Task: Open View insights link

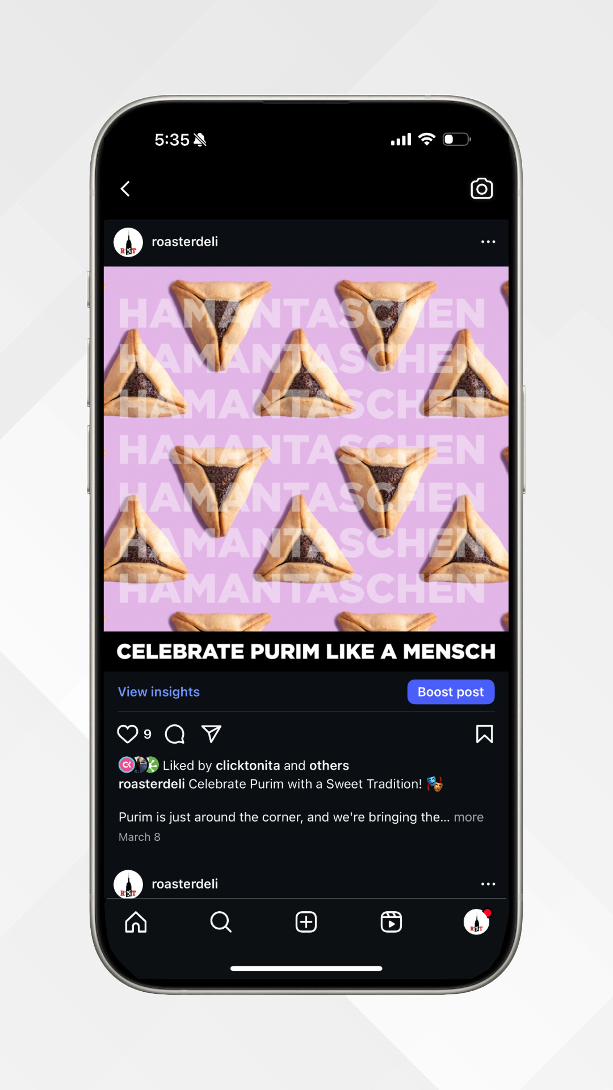Action: [159, 692]
